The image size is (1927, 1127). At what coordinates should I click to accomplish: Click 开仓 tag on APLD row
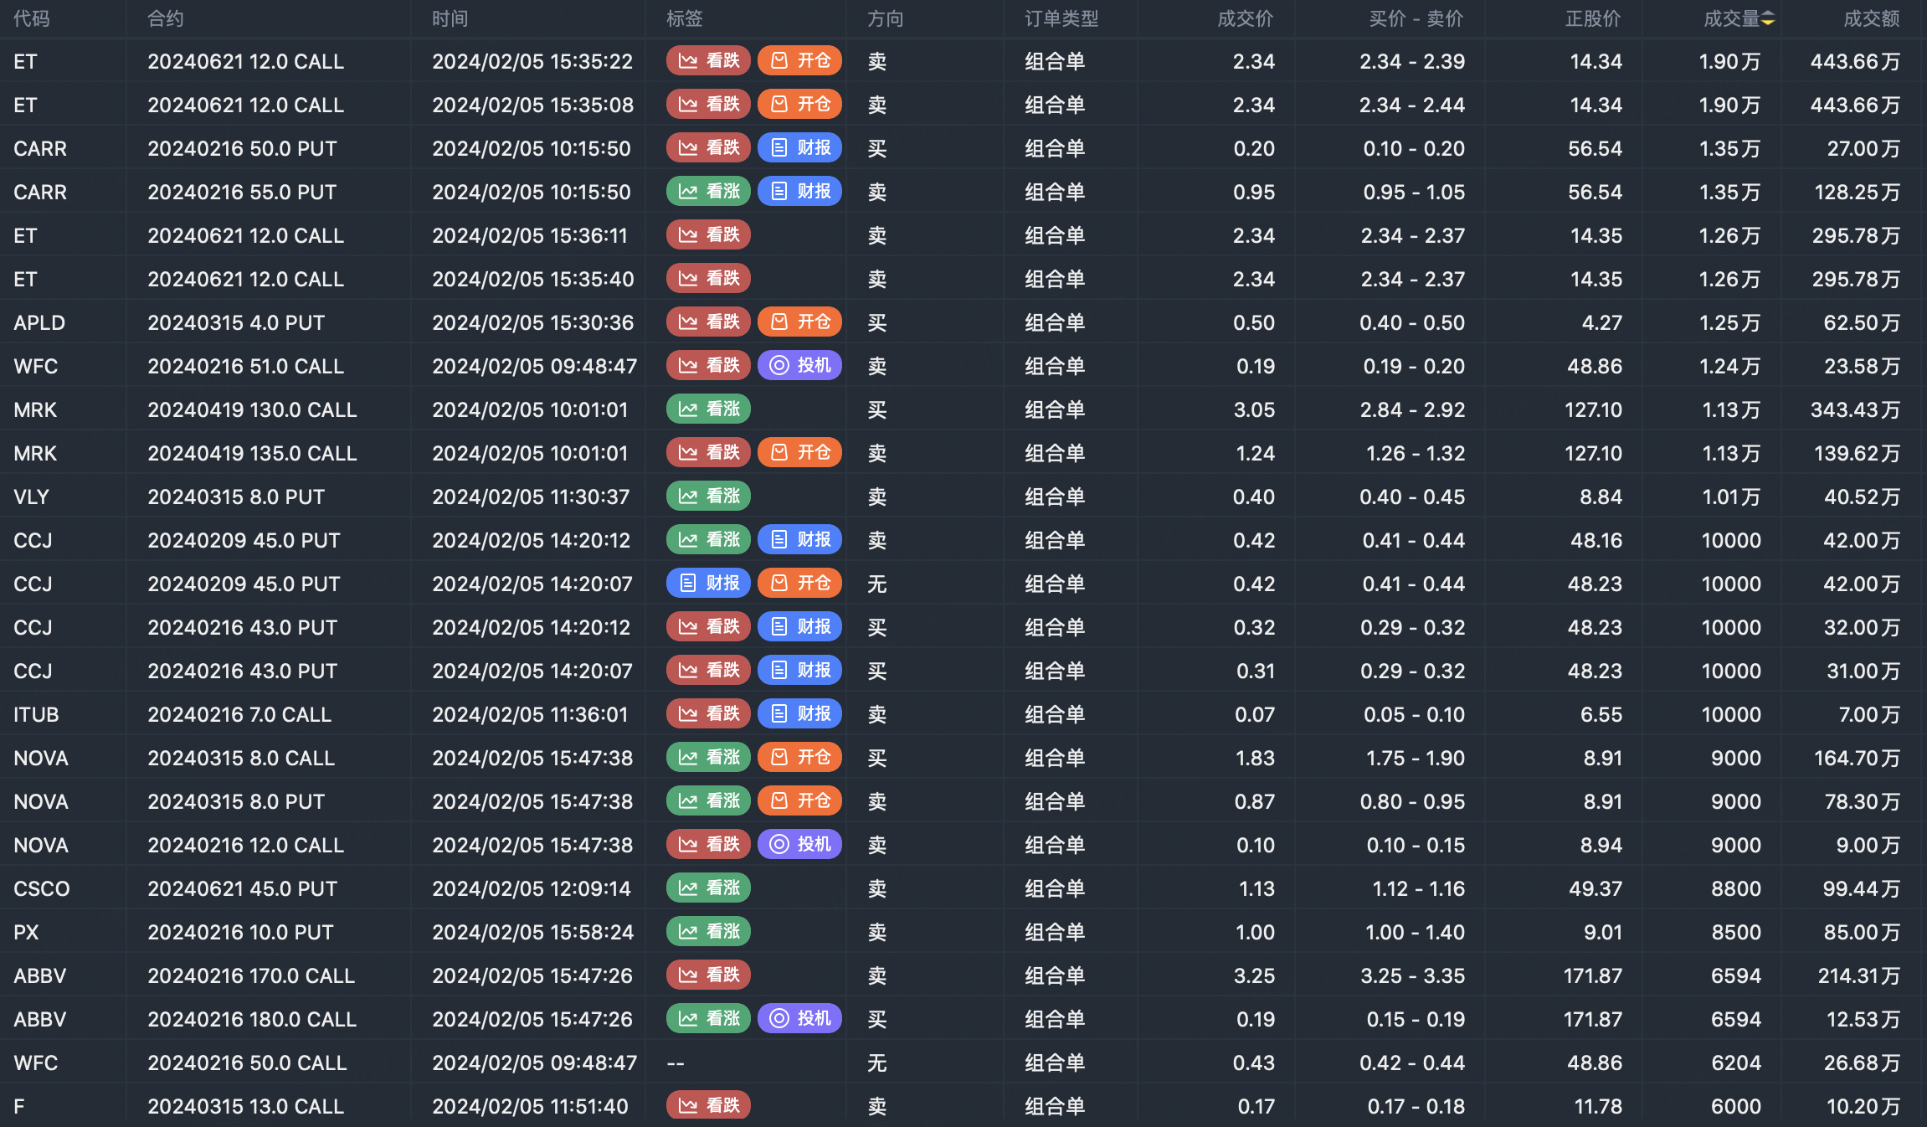pos(799,322)
